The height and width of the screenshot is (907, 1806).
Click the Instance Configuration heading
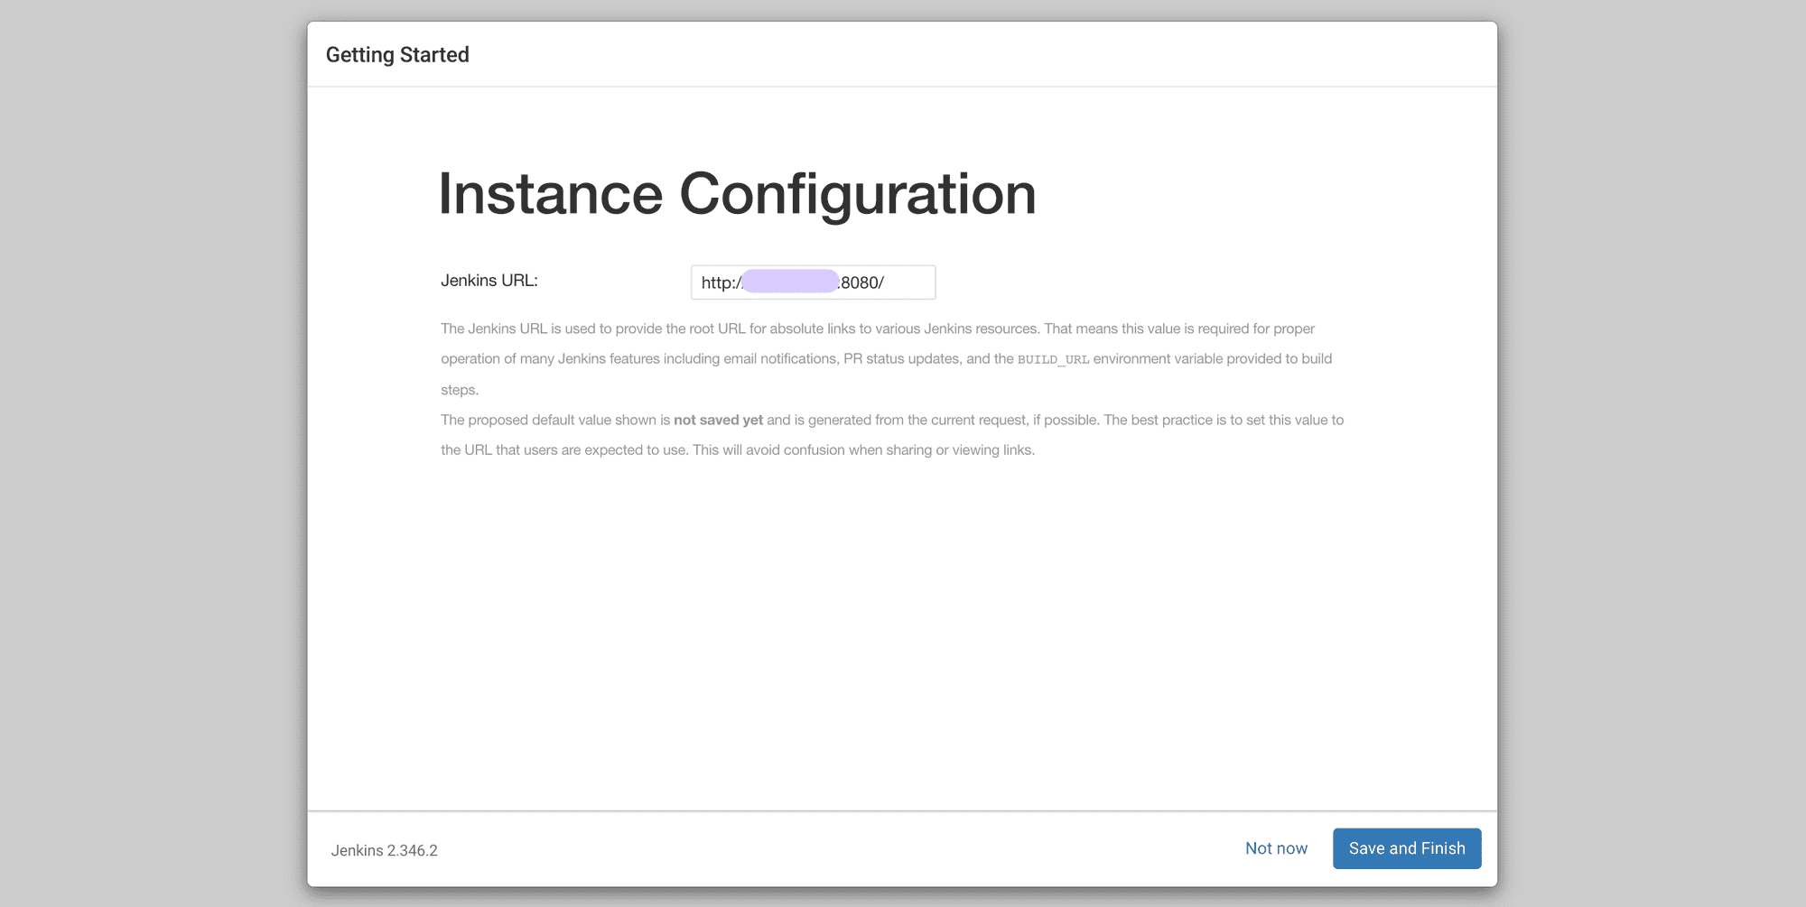coord(737,194)
